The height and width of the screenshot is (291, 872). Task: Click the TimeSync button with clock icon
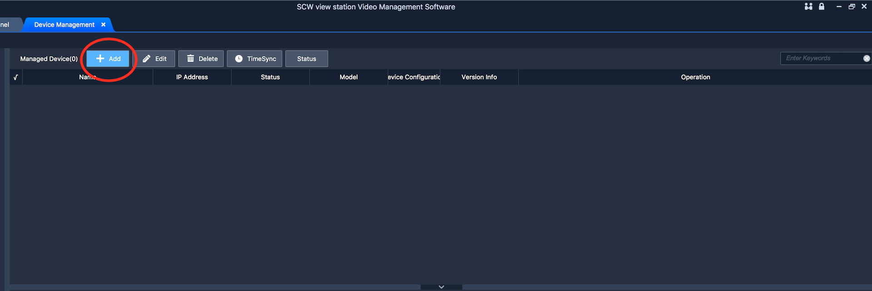point(255,58)
